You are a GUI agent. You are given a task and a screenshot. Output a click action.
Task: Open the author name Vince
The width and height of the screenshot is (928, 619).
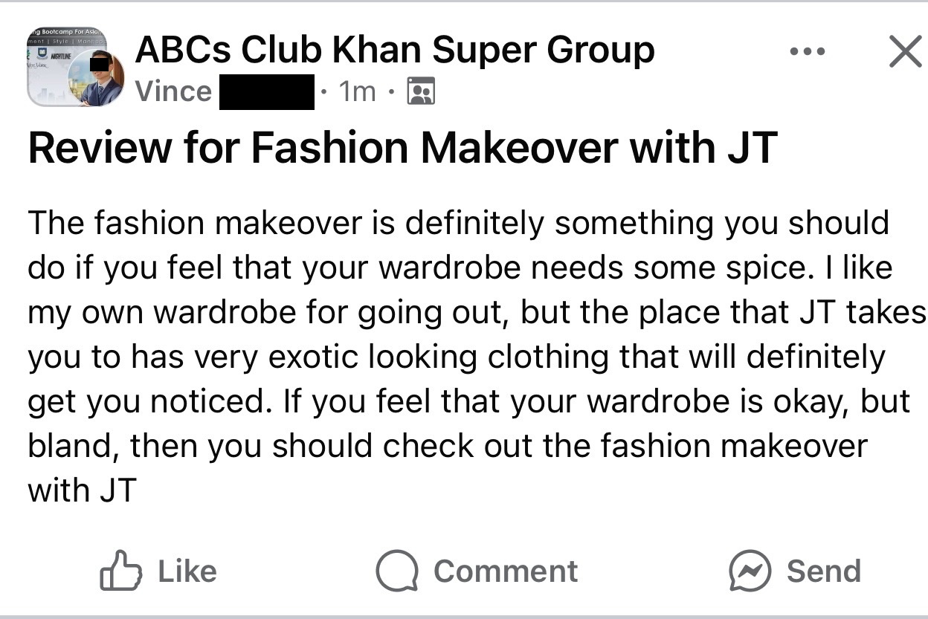pyautogui.click(x=173, y=92)
